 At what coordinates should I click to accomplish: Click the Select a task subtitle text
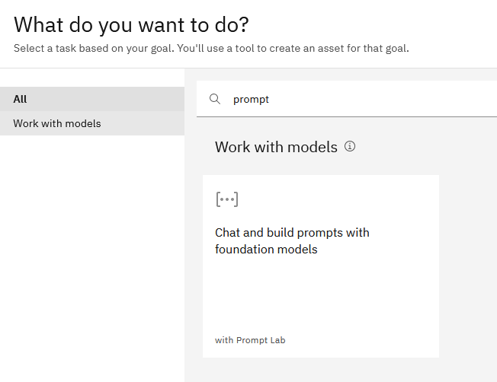[x=211, y=49]
